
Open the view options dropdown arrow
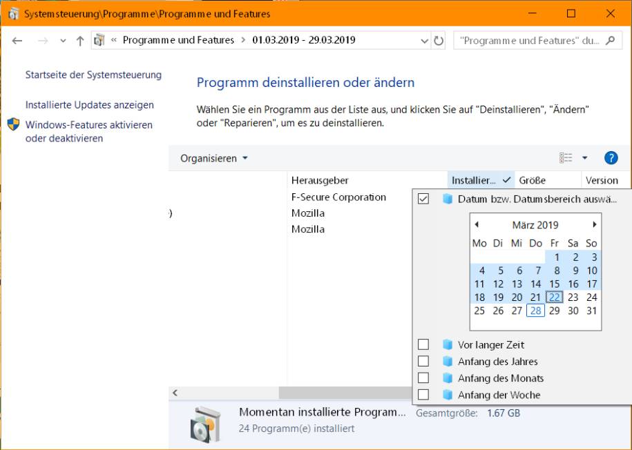pos(585,158)
